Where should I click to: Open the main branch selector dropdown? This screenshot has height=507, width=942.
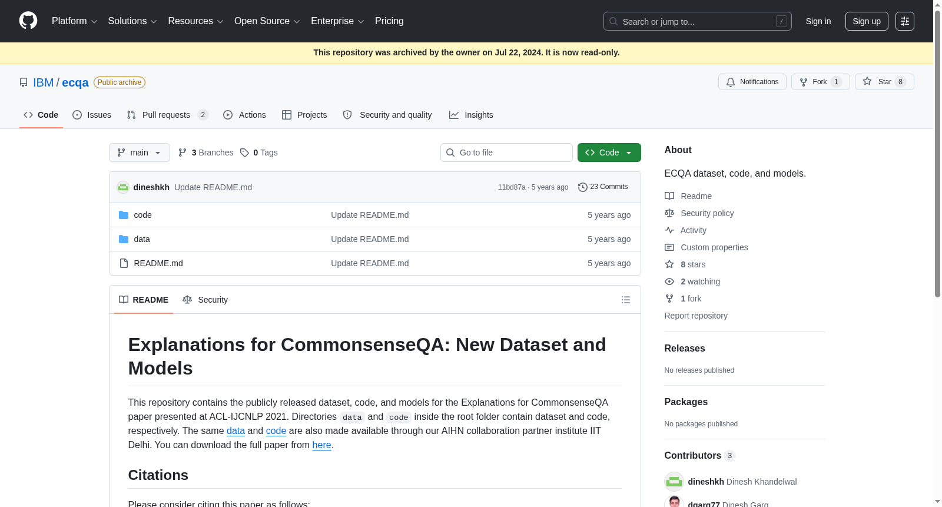tap(140, 153)
